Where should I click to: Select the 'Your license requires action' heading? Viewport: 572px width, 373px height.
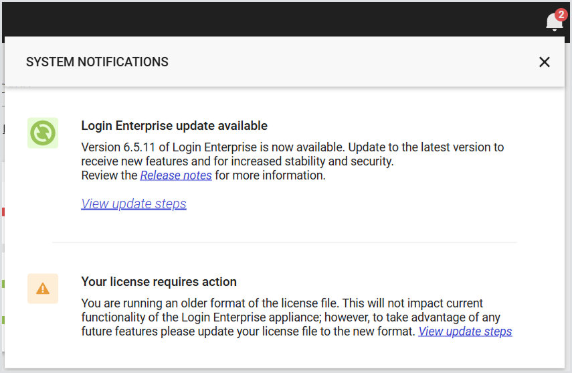point(159,282)
